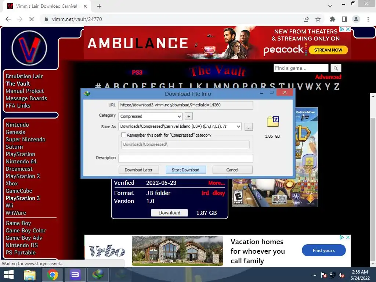Enable Remember this path for Compressed category
Image resolution: width=376 pixels, height=282 pixels.
124,135
